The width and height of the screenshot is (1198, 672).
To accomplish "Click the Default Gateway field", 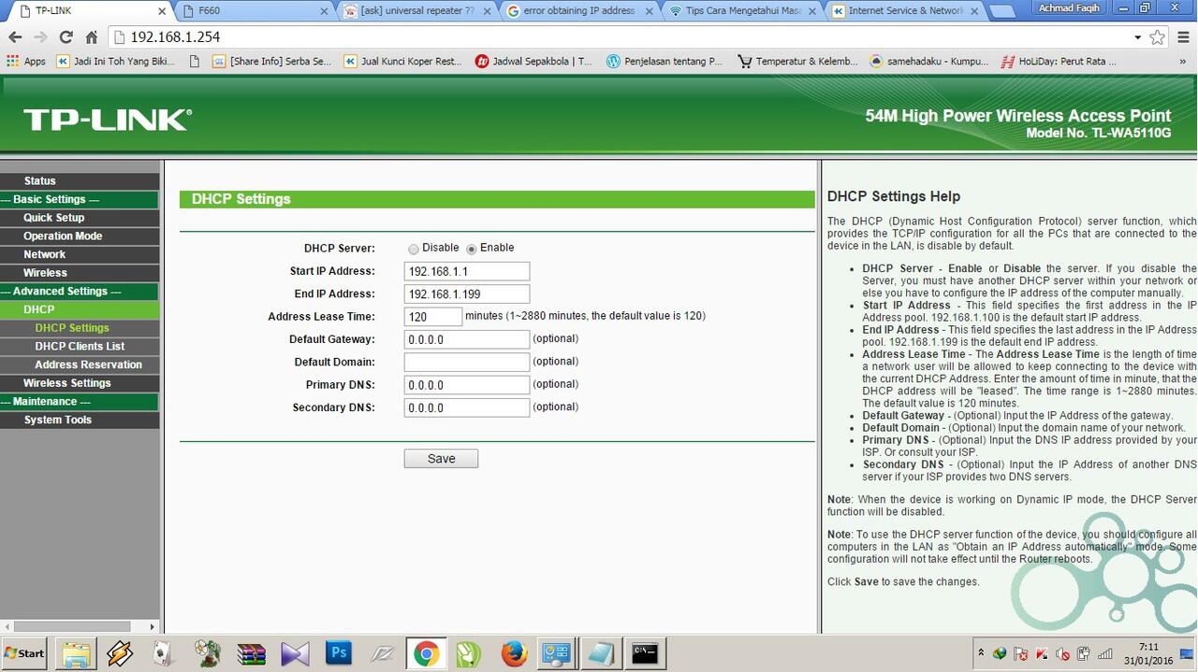I will coord(467,339).
